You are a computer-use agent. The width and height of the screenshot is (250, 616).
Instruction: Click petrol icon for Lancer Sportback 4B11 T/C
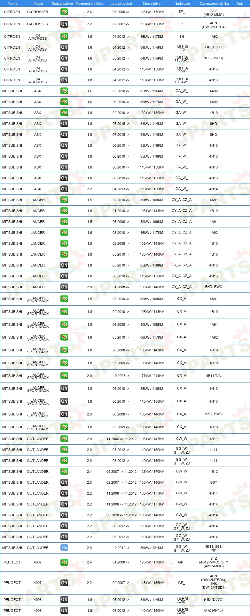click(64, 376)
